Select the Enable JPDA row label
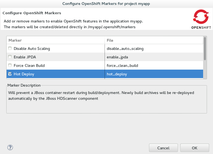Image resolution: width=213 pixels, height=154 pixels. coord(25,57)
